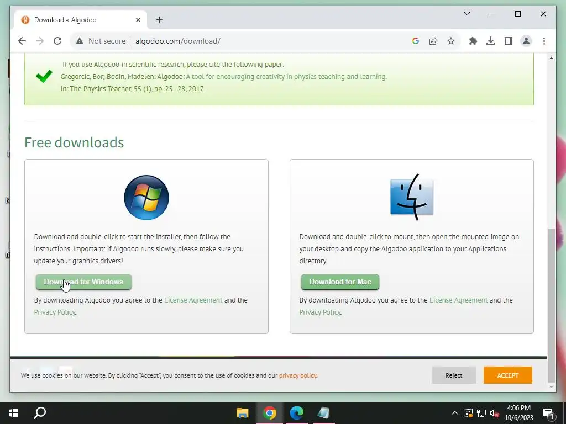Open License Agreement link under Windows
Screen dimensions: 566x424
coord(193,300)
